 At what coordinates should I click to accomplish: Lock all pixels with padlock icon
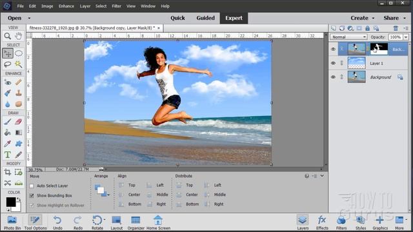click(367, 28)
